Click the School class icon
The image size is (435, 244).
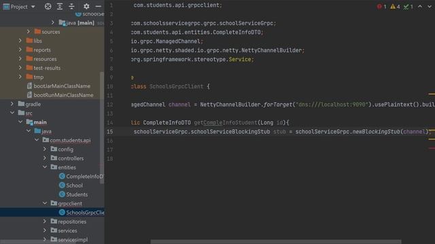pyautogui.click(x=62, y=185)
